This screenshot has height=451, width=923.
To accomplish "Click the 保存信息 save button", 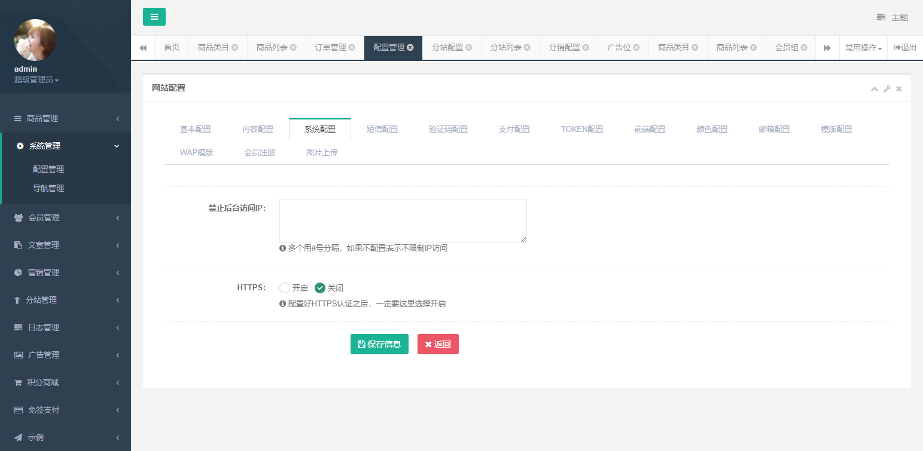I will click(379, 344).
